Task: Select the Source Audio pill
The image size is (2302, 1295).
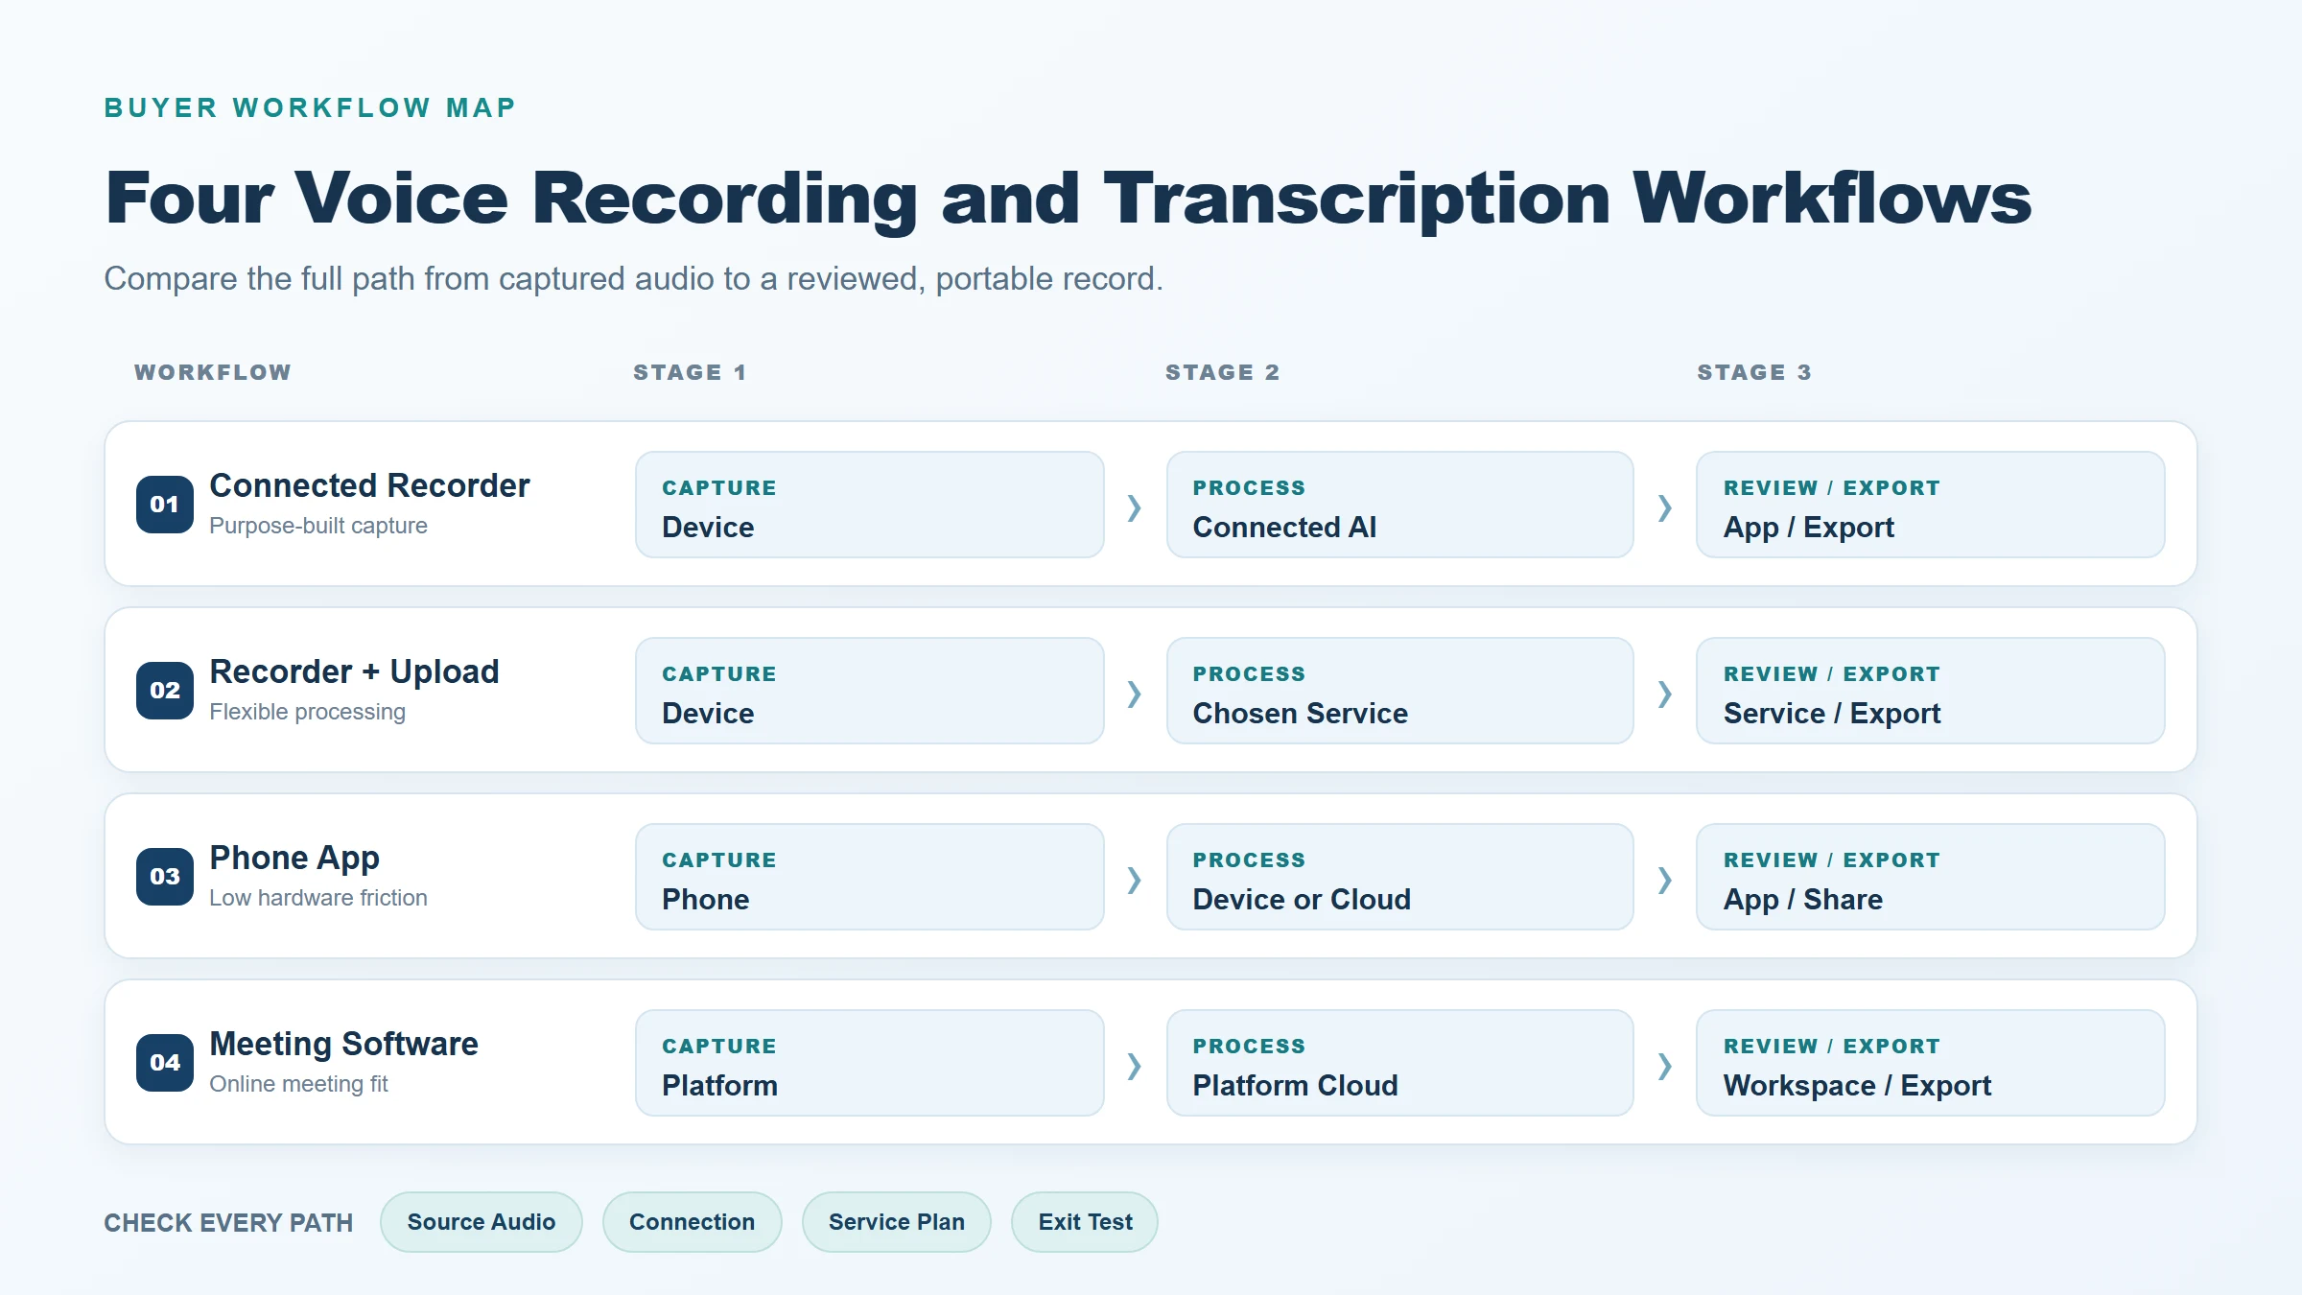Action: pyautogui.click(x=482, y=1222)
